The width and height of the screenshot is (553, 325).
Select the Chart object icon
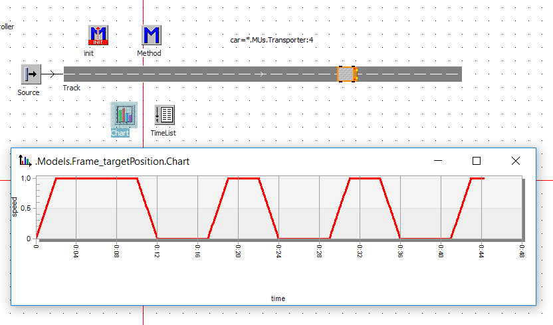tap(124, 115)
